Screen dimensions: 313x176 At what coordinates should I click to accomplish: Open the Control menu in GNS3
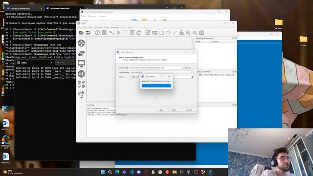tap(98, 27)
